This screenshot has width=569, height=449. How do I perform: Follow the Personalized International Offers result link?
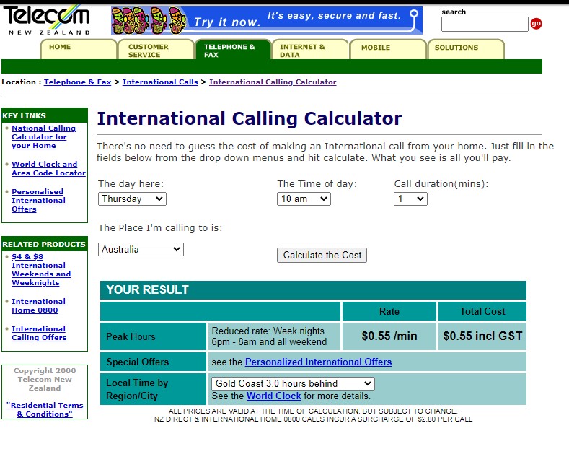[318, 362]
